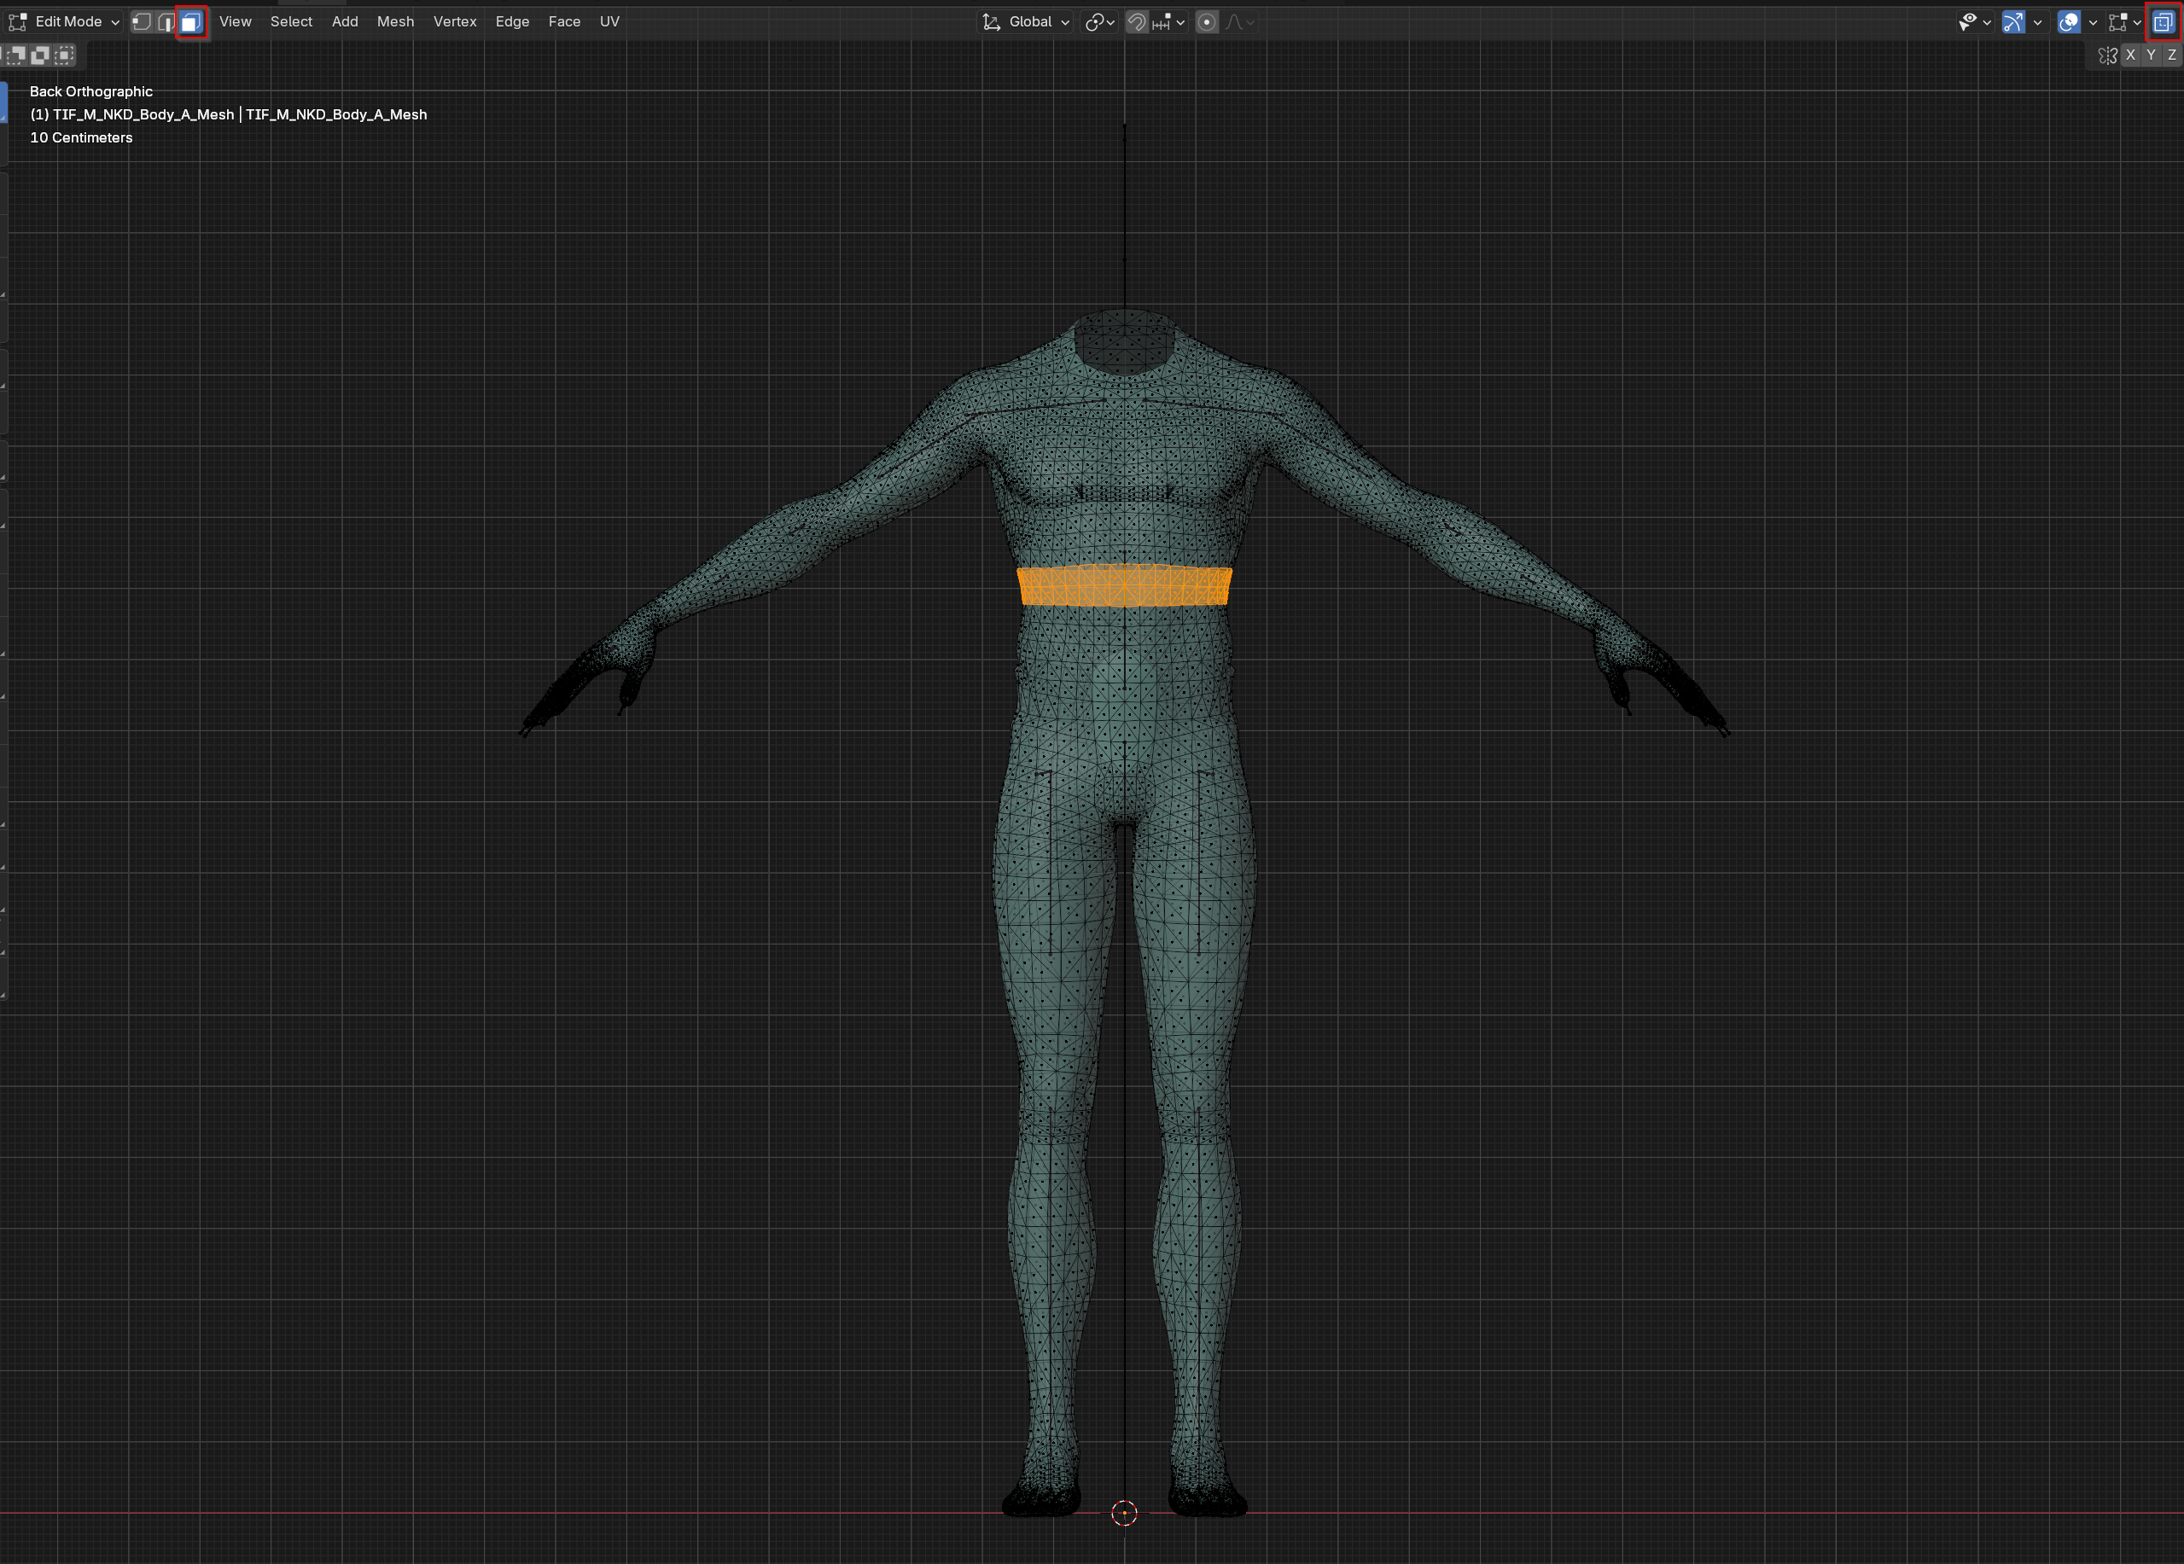Screen dimensions: 2184x1564
Task: Click the 3D cursor at the feet
Action: pyautogui.click(x=1124, y=1513)
